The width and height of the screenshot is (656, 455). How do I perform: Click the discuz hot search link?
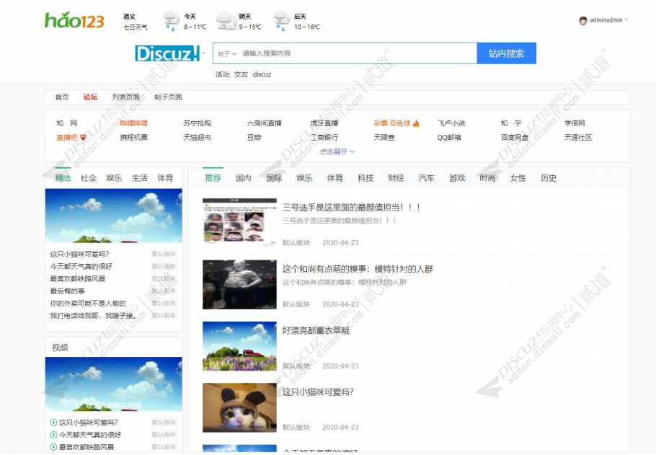(x=262, y=74)
